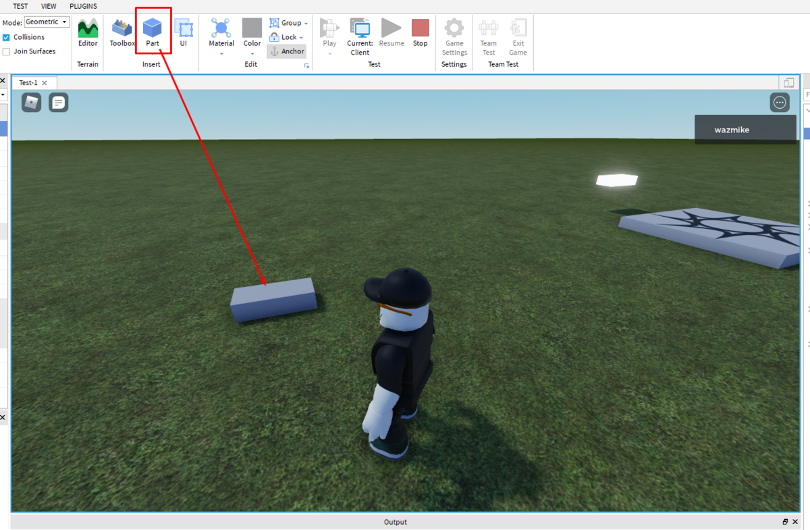Click the device emulation icon above viewport
Viewport: 810px width, 530px height.
788,82
